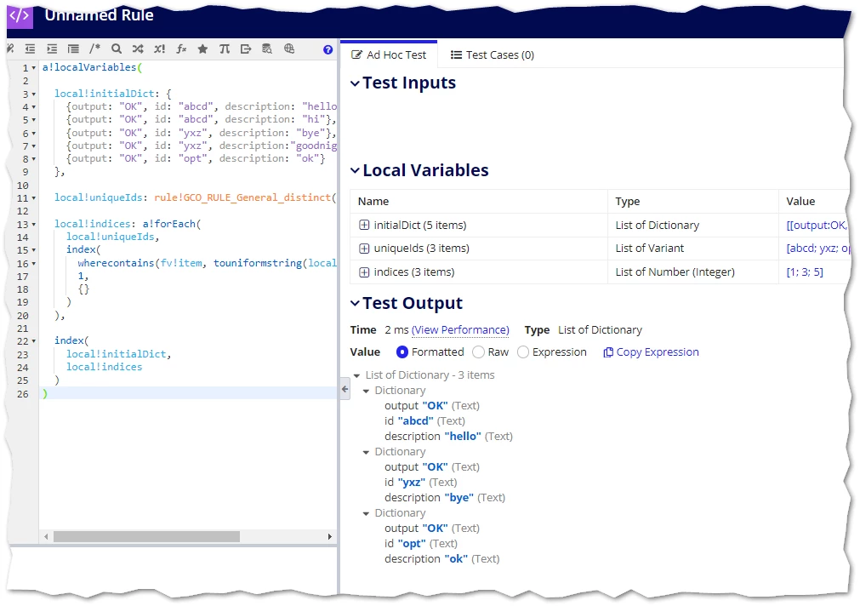Screen dimensions: 860x606
Task: Click the indent code toolbar icon
Action: (x=52, y=49)
